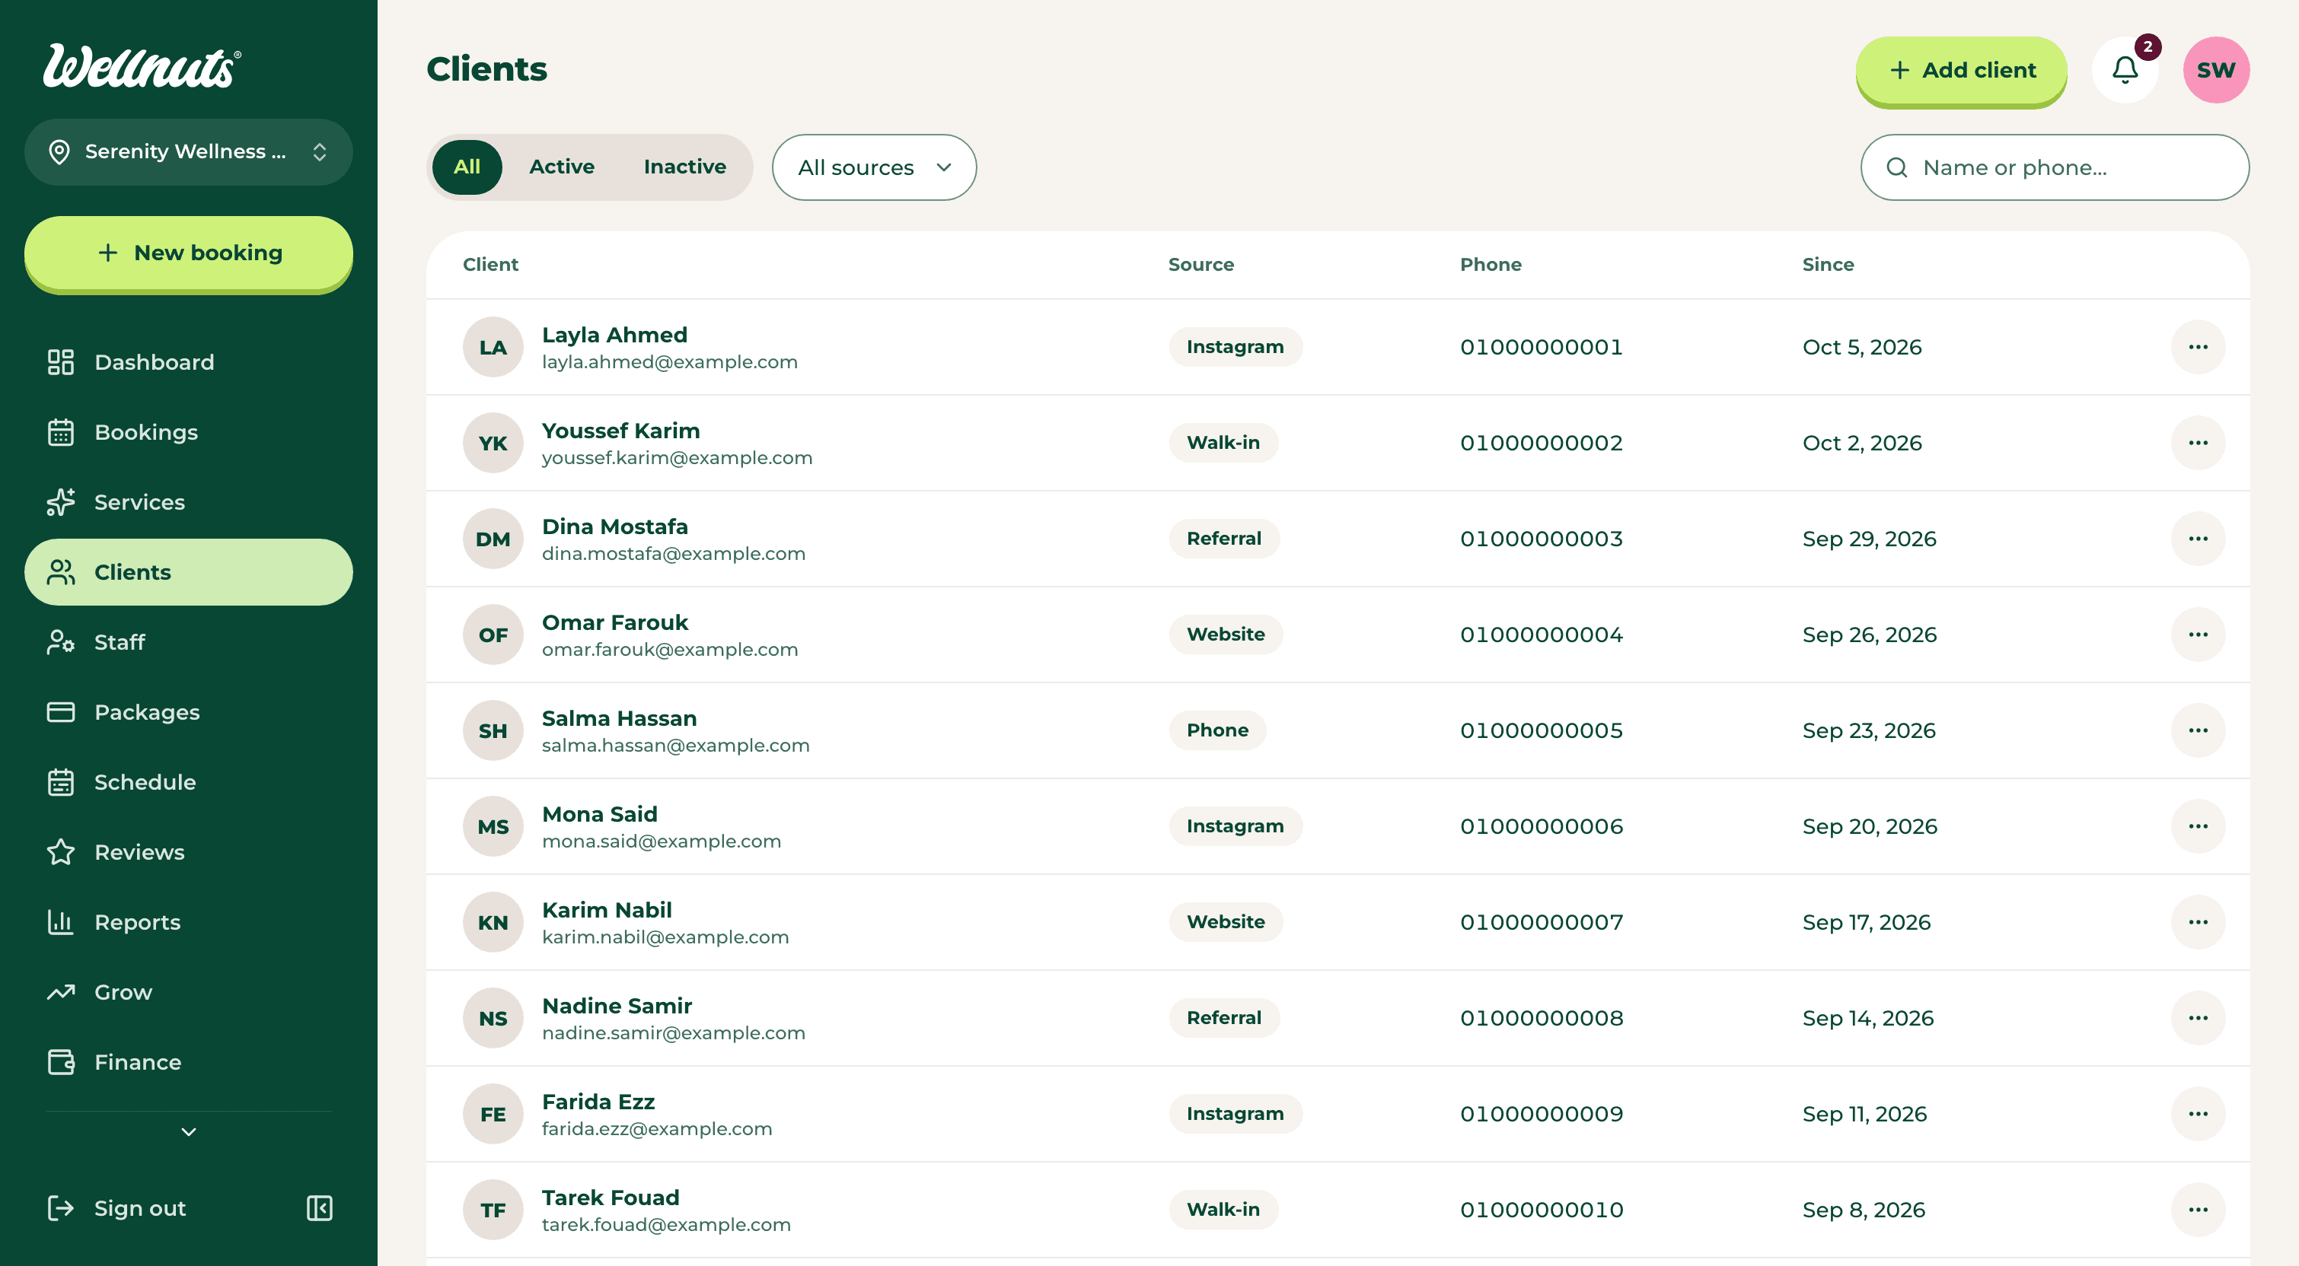Open row actions for Dina Mostafa
Image resolution: width=2299 pixels, height=1266 pixels.
[x=2199, y=539]
